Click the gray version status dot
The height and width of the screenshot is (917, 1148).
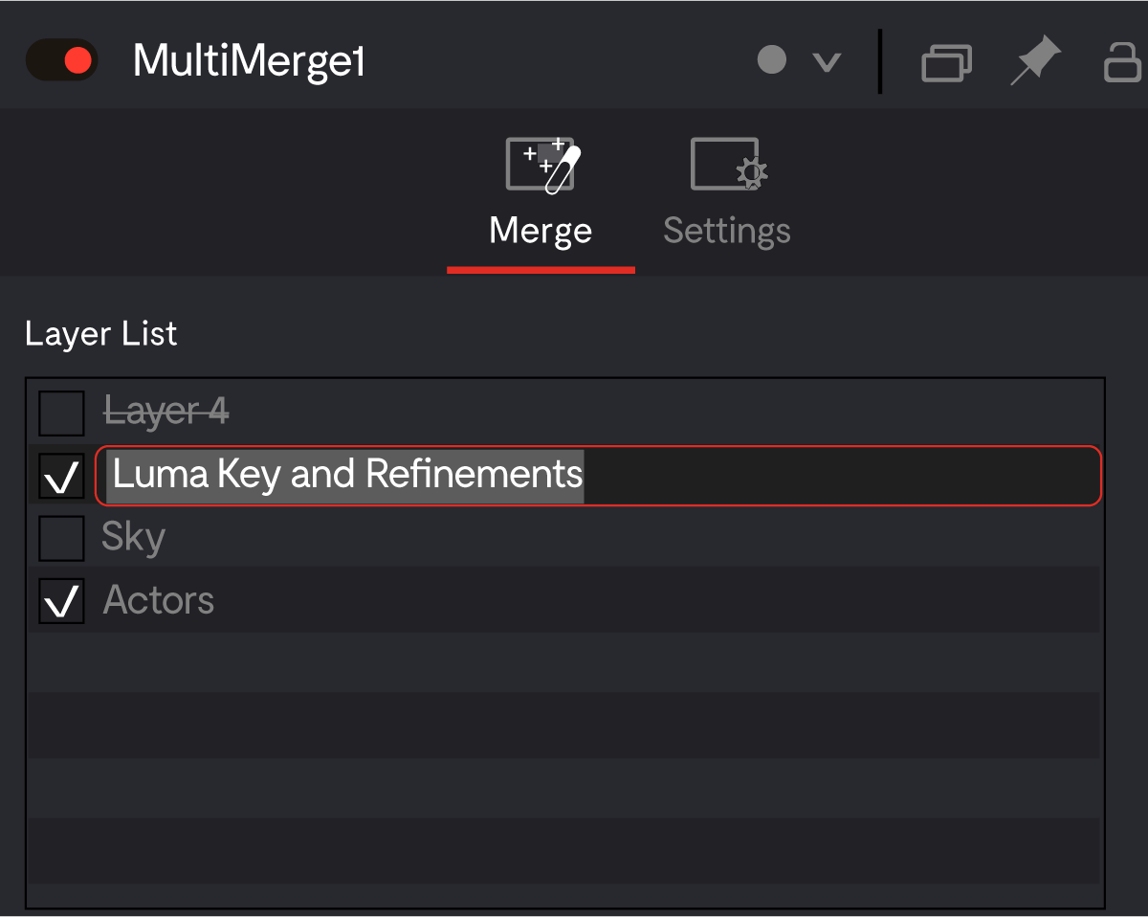(x=773, y=60)
